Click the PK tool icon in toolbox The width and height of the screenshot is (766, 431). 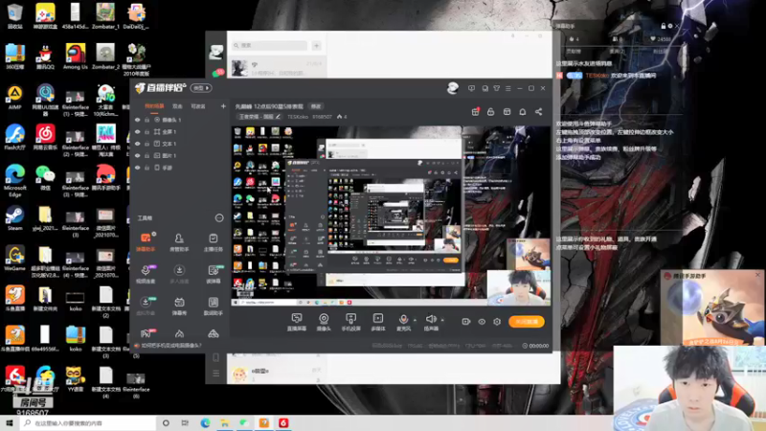146,333
